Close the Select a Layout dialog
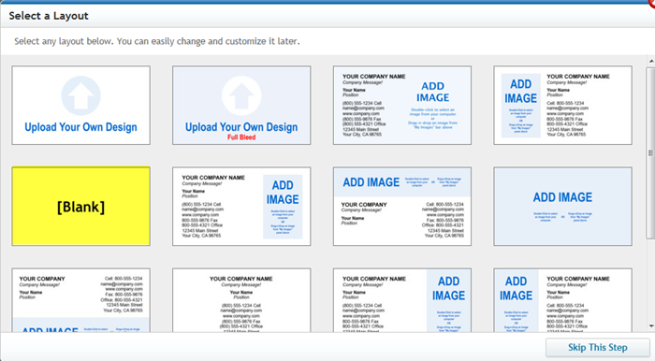The width and height of the screenshot is (655, 361). (651, 4)
